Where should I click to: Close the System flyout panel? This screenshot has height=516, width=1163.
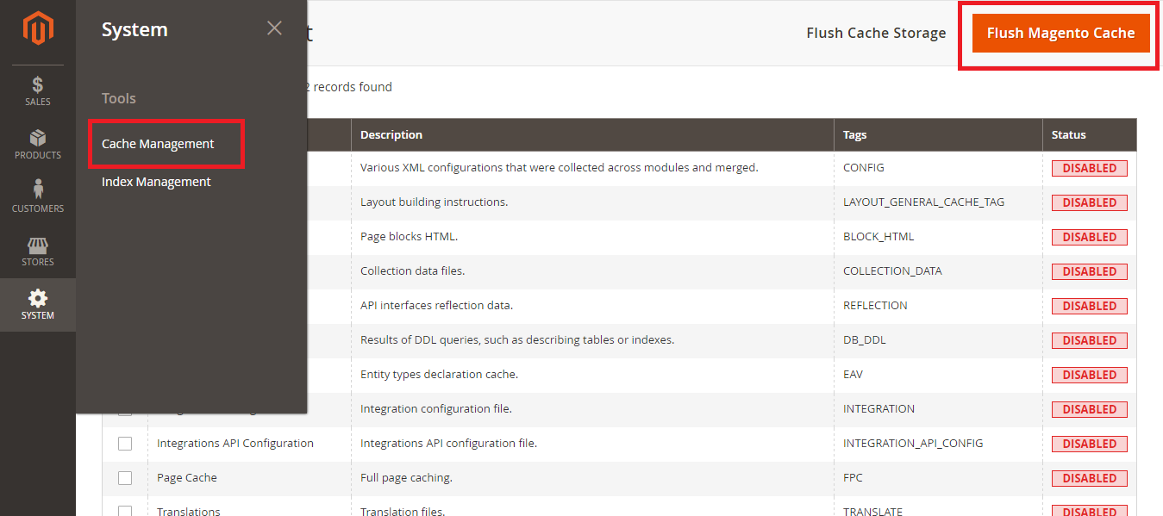tap(274, 28)
